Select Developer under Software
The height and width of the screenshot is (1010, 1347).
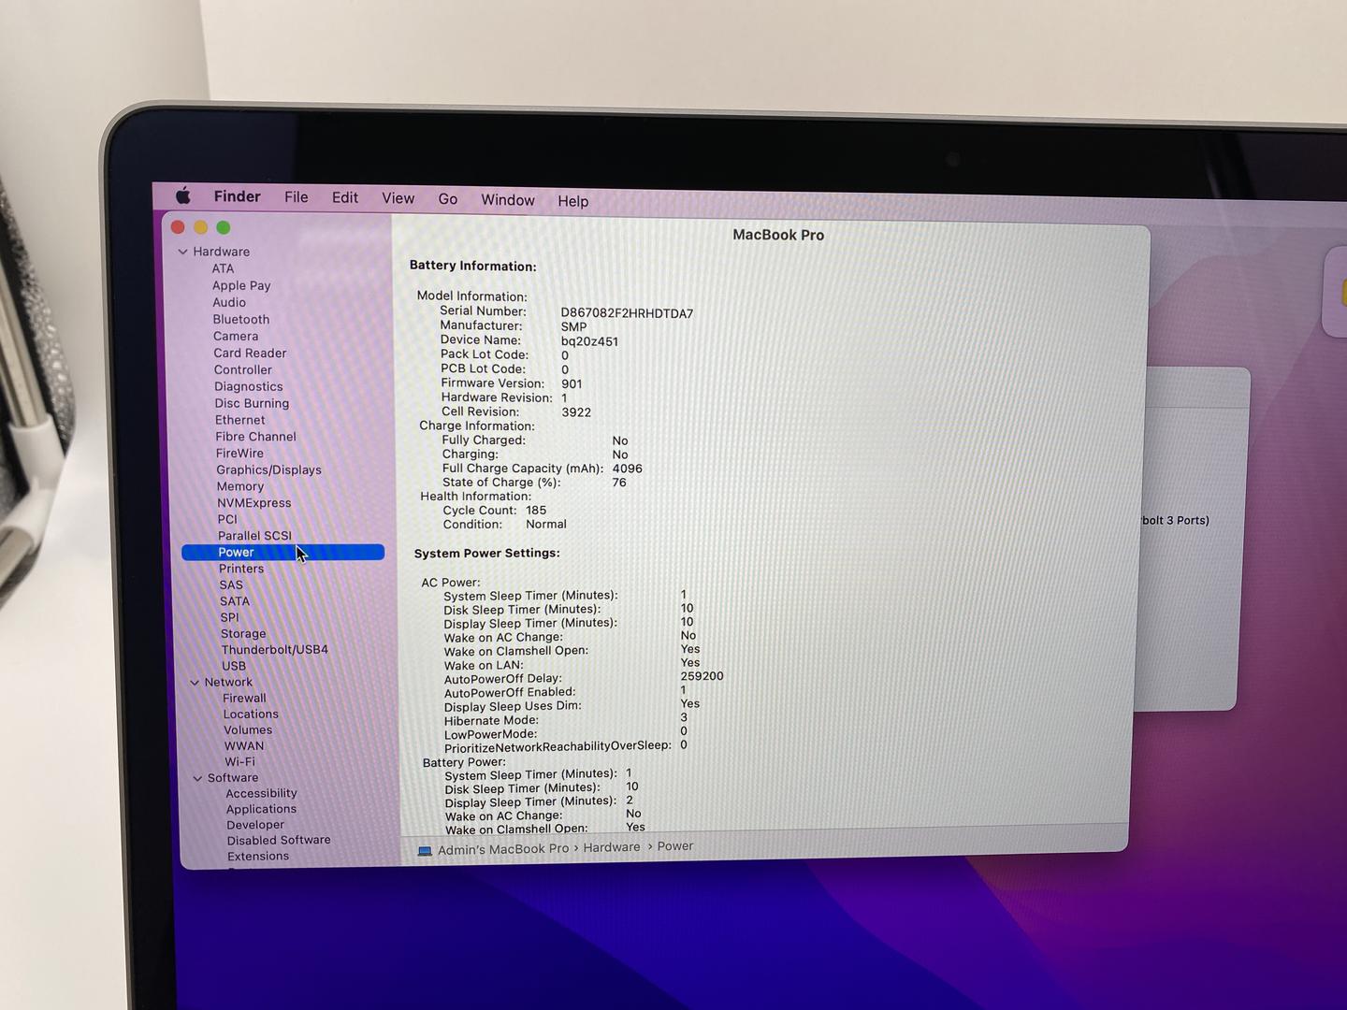(255, 825)
